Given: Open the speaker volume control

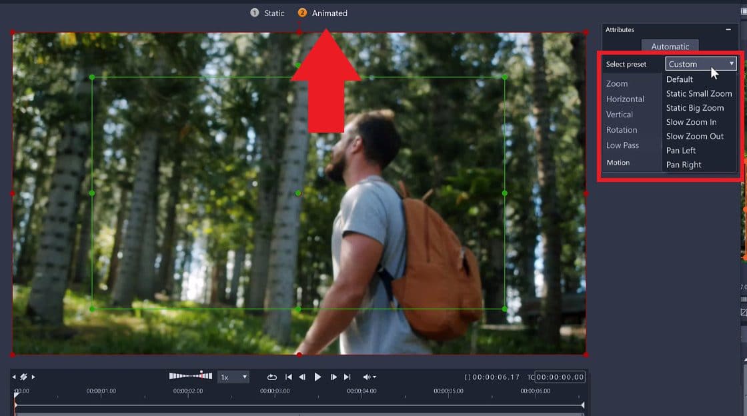Looking at the screenshot, I should coord(366,377).
